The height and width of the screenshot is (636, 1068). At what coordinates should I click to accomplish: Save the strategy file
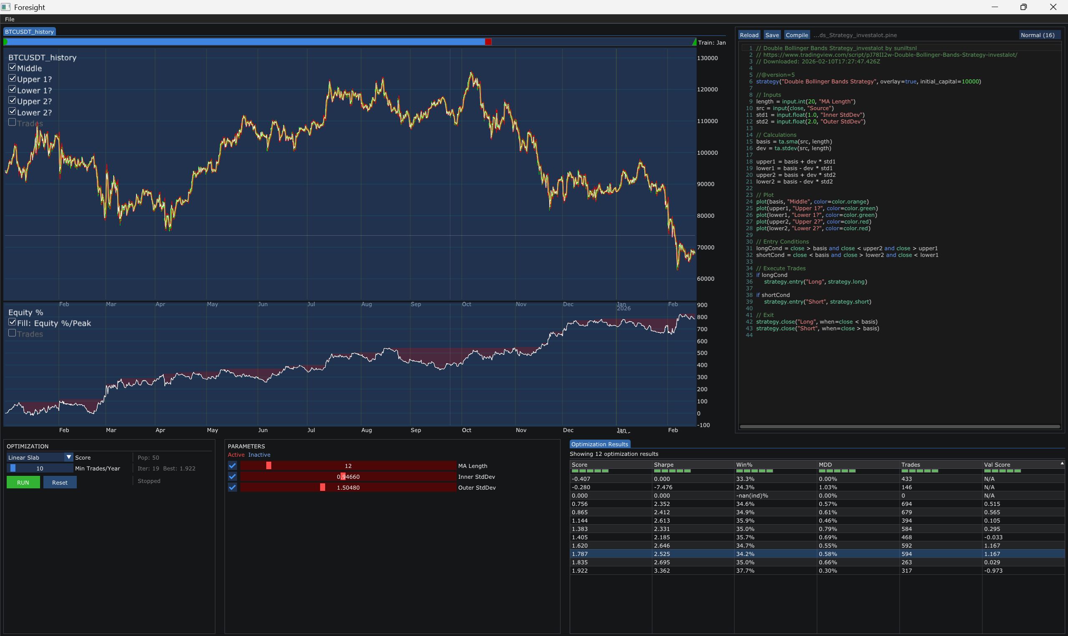point(772,35)
